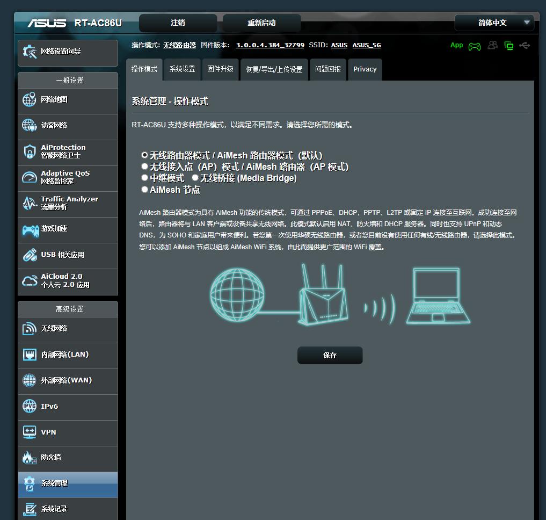Open the firmware version 3.0.0.4.384_32799 link
The height and width of the screenshot is (520, 546).
coord(270,45)
